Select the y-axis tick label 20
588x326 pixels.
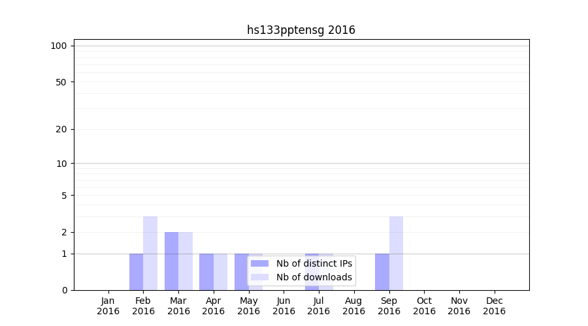pos(61,129)
